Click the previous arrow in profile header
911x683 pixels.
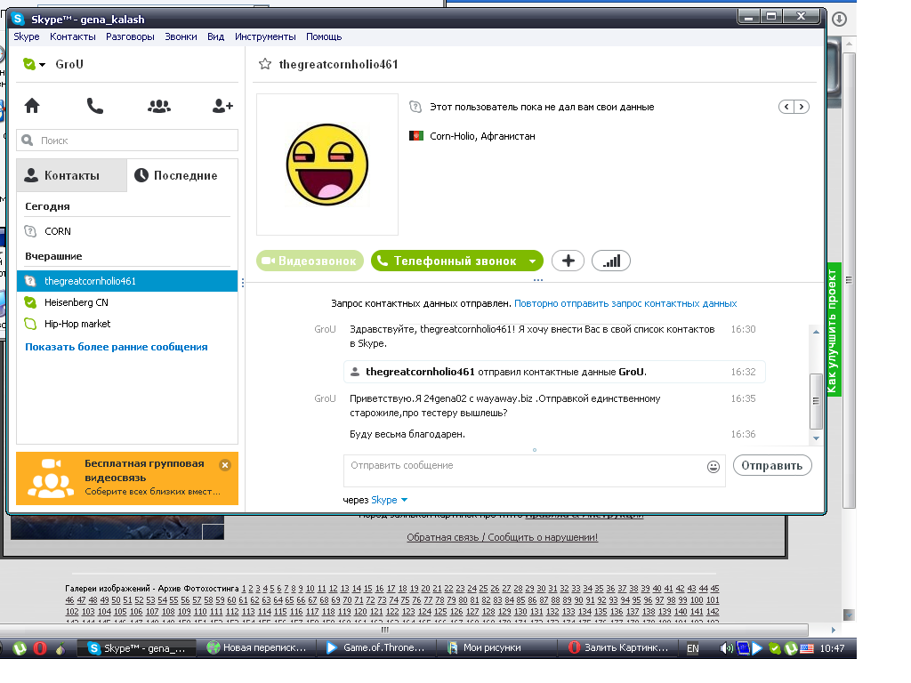click(786, 107)
